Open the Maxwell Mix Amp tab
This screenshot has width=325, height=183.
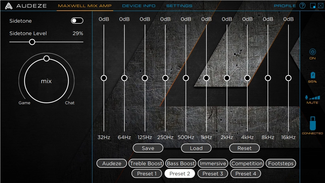pyautogui.click(x=85, y=6)
